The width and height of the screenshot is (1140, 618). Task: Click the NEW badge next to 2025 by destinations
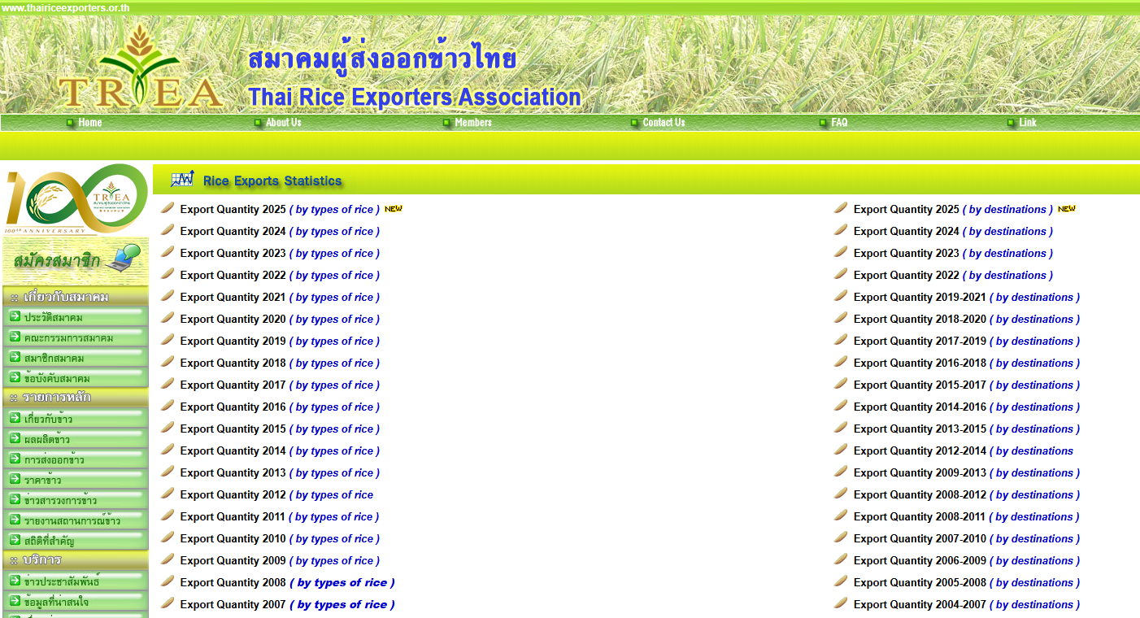coord(1066,209)
